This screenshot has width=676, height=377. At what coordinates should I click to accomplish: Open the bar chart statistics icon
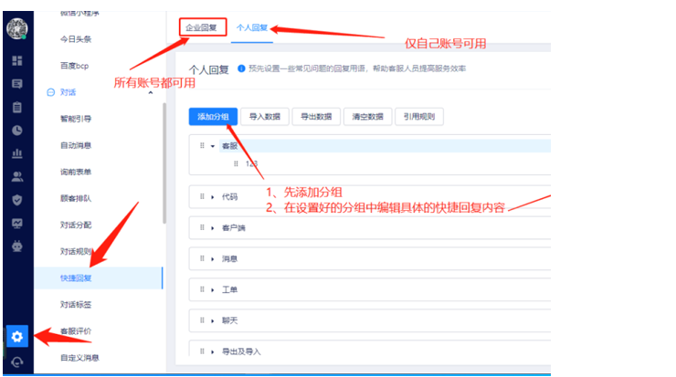tap(16, 153)
